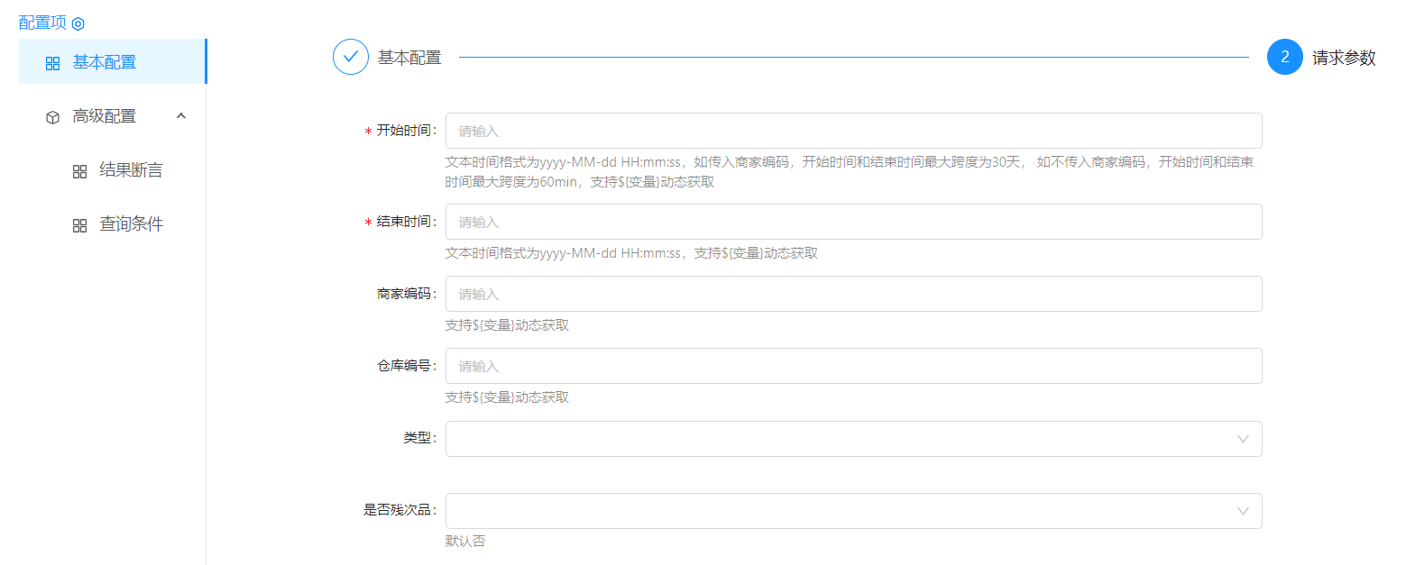Open the 是否残次品 dropdown arrow
The image size is (1406, 565).
(1243, 511)
